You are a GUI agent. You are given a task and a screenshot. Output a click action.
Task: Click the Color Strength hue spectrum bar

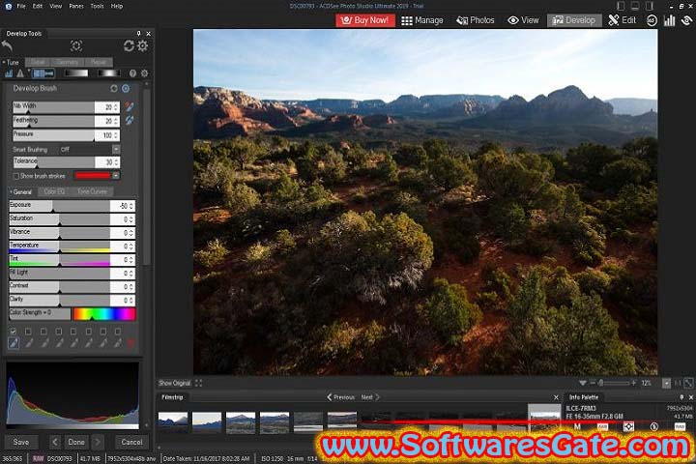pos(104,314)
